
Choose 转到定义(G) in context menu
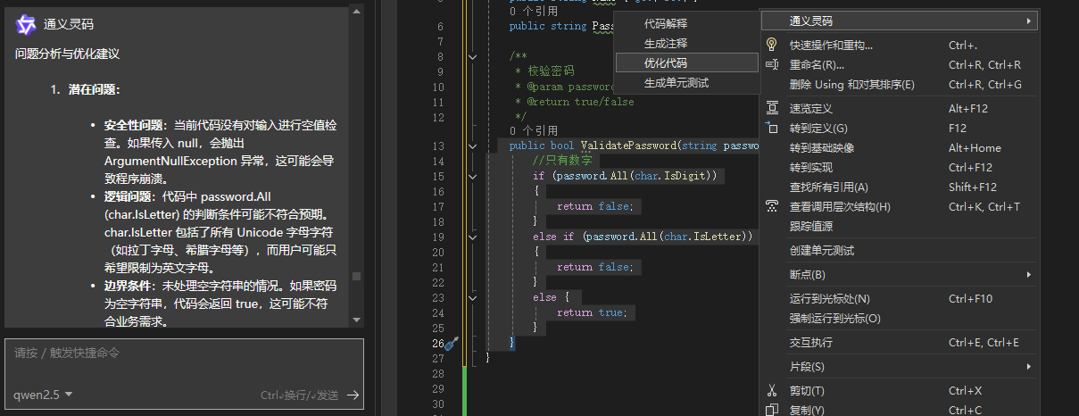point(900,128)
